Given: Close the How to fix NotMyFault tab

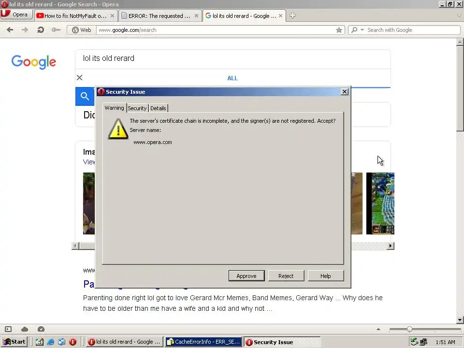Looking at the screenshot, I should point(112,15).
